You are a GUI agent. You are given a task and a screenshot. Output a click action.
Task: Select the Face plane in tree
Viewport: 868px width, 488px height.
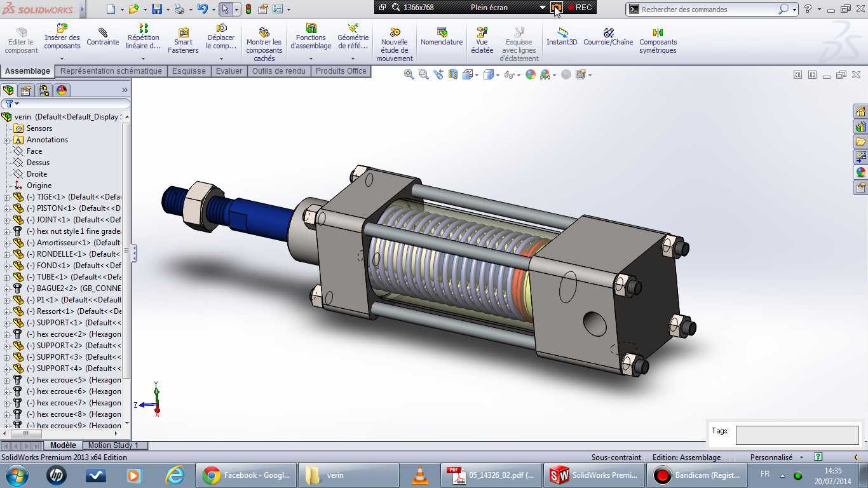[x=34, y=151]
